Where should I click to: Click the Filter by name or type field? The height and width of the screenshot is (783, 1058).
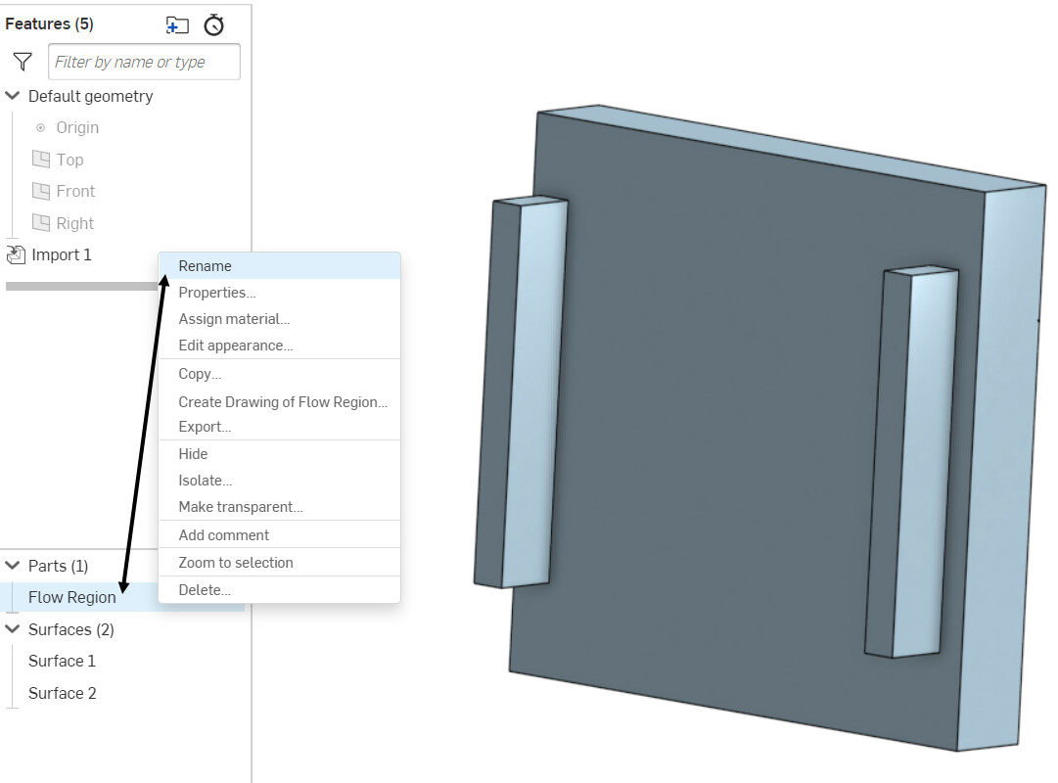click(x=144, y=61)
